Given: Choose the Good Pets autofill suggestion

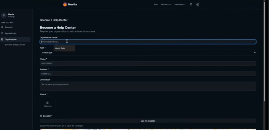Looking at the screenshot, I should 64,48.
